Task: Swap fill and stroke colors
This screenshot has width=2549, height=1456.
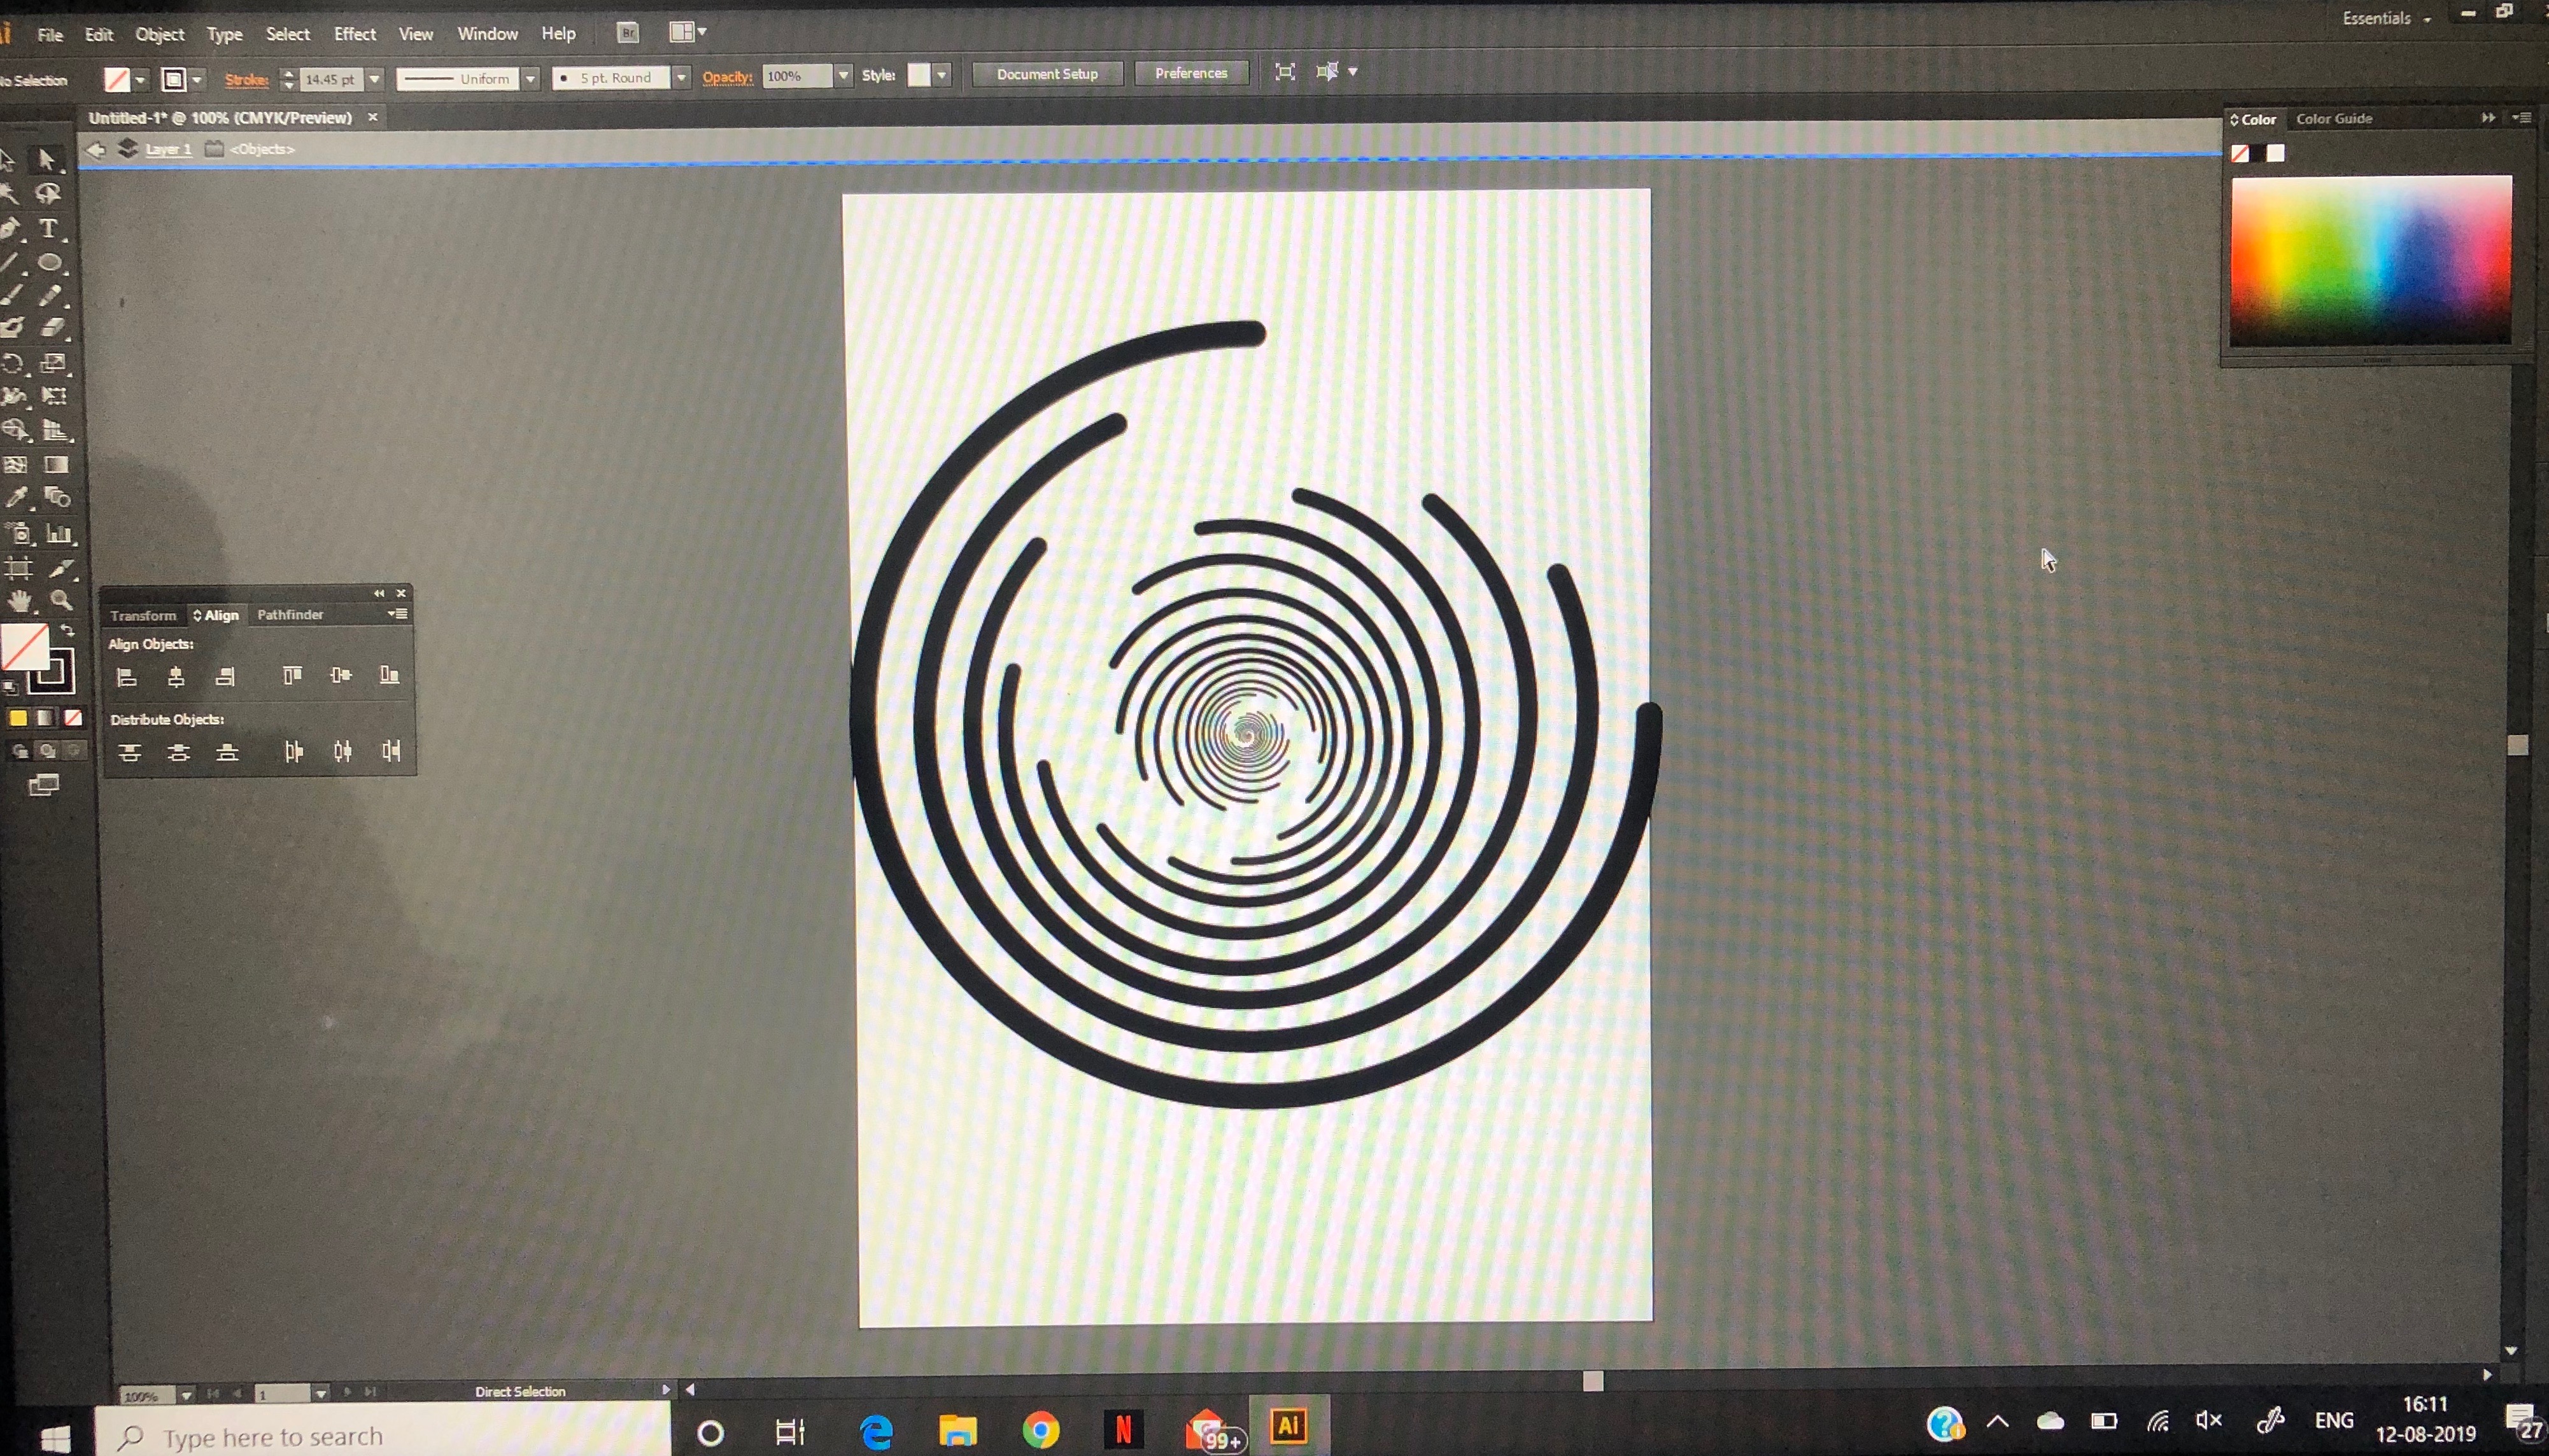Action: 68,631
